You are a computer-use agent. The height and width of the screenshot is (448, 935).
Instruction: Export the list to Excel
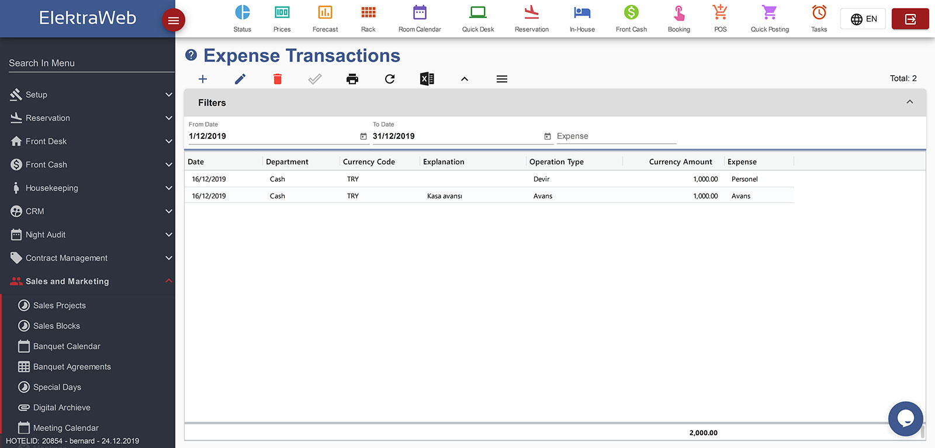(427, 79)
